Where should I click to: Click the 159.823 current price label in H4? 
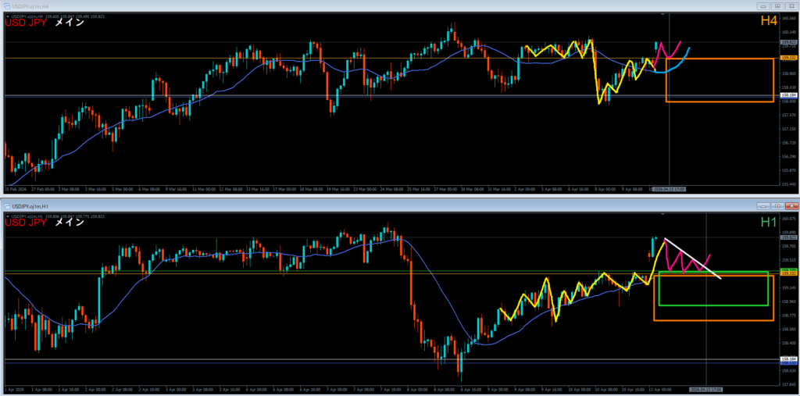coord(789,42)
